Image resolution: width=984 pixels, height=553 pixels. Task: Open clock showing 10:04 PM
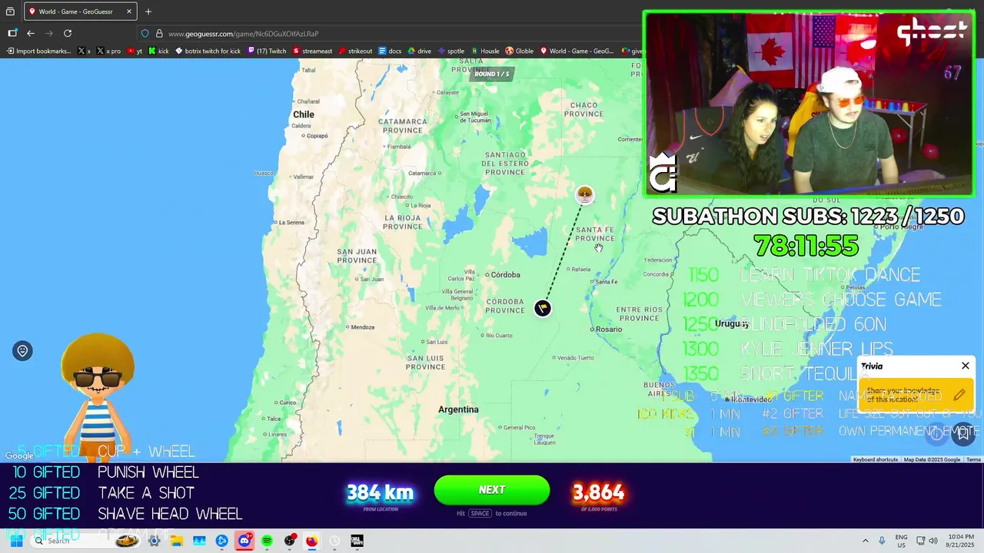click(962, 541)
